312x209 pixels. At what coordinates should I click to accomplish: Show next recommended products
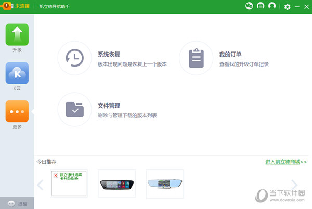(x=294, y=185)
